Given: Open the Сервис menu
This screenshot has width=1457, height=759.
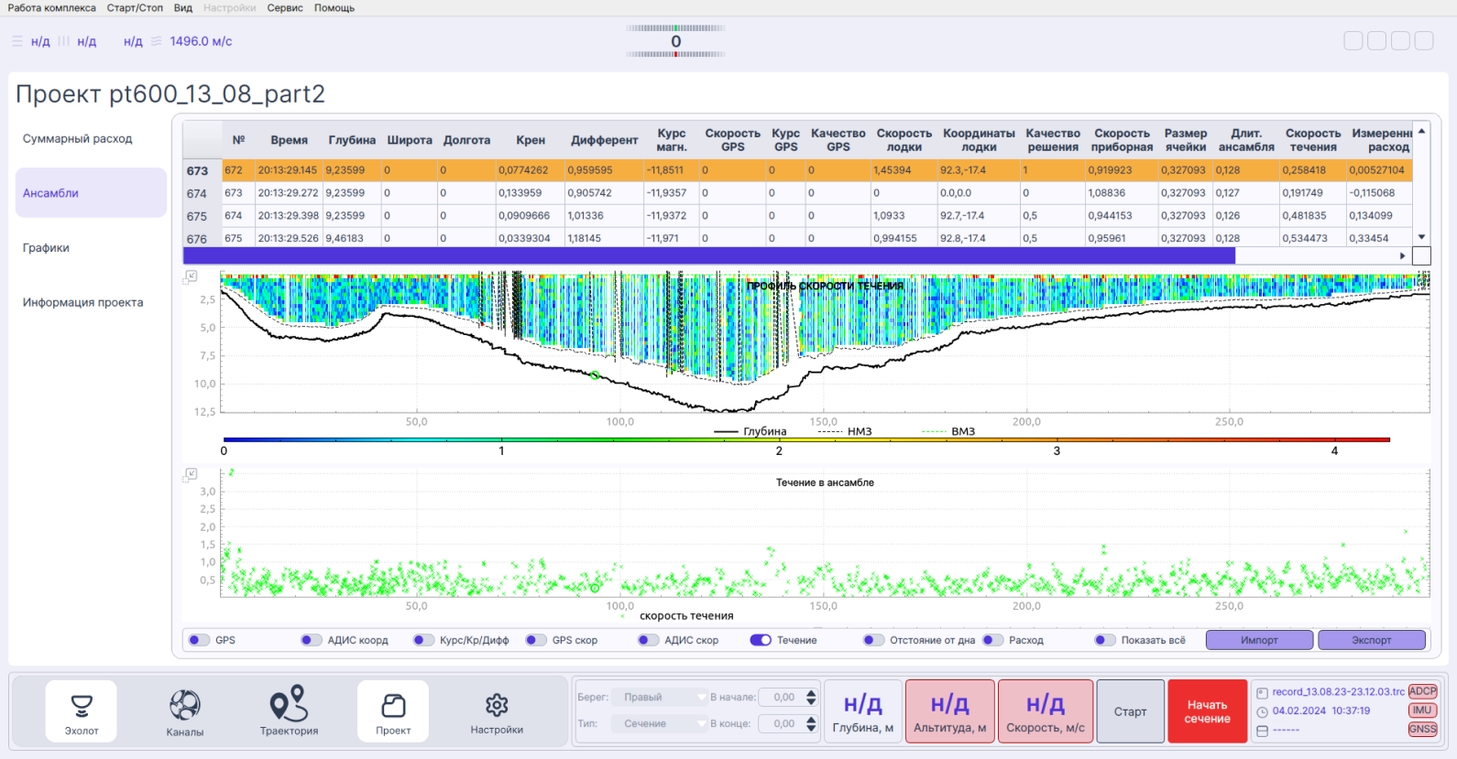Looking at the screenshot, I should [x=285, y=7].
